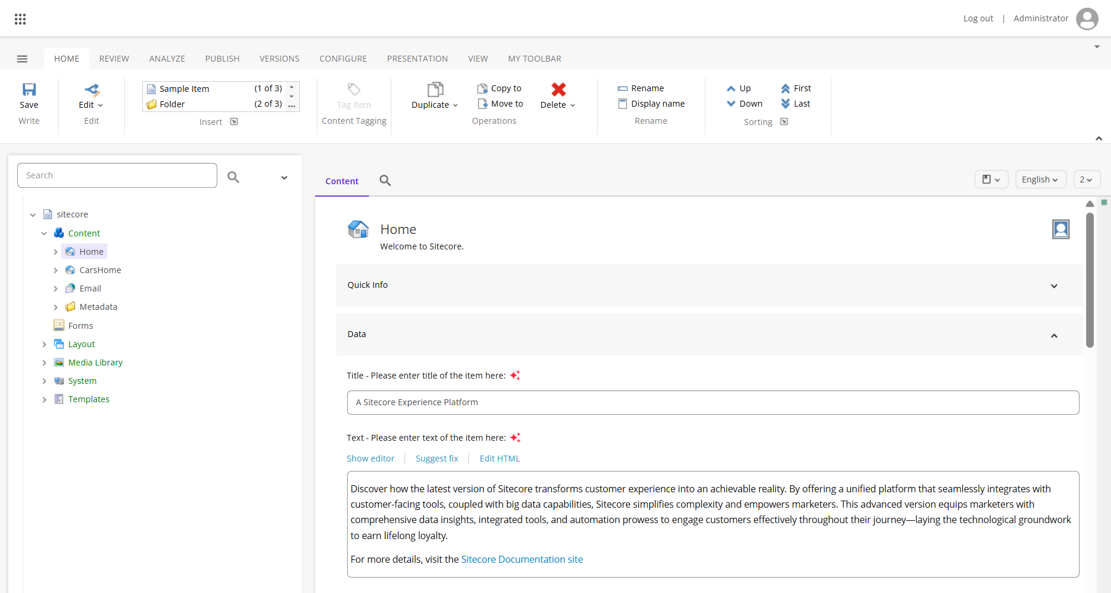Switch to the CONFIGURE ribbon tab
1111x593 pixels.
(x=343, y=59)
